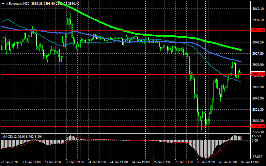The width and height of the screenshot is (266, 166).
Task: Select the #Ethereum,M30 chart title
Action: [x=18, y=3]
